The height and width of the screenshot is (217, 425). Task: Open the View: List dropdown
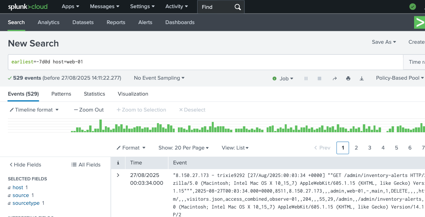point(235,148)
